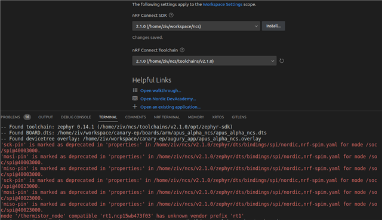Switch to the Memory tab
382x220 pixels.
point(196,117)
